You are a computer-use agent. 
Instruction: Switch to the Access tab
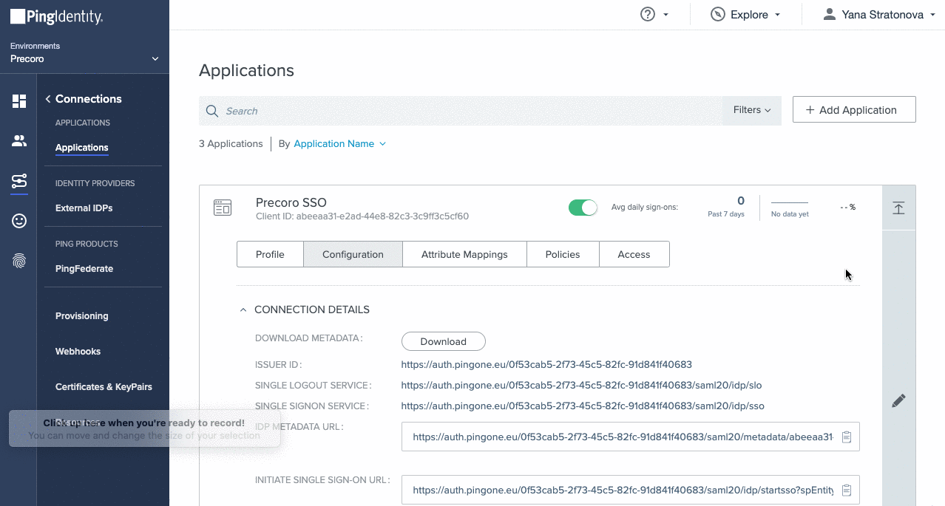634,254
